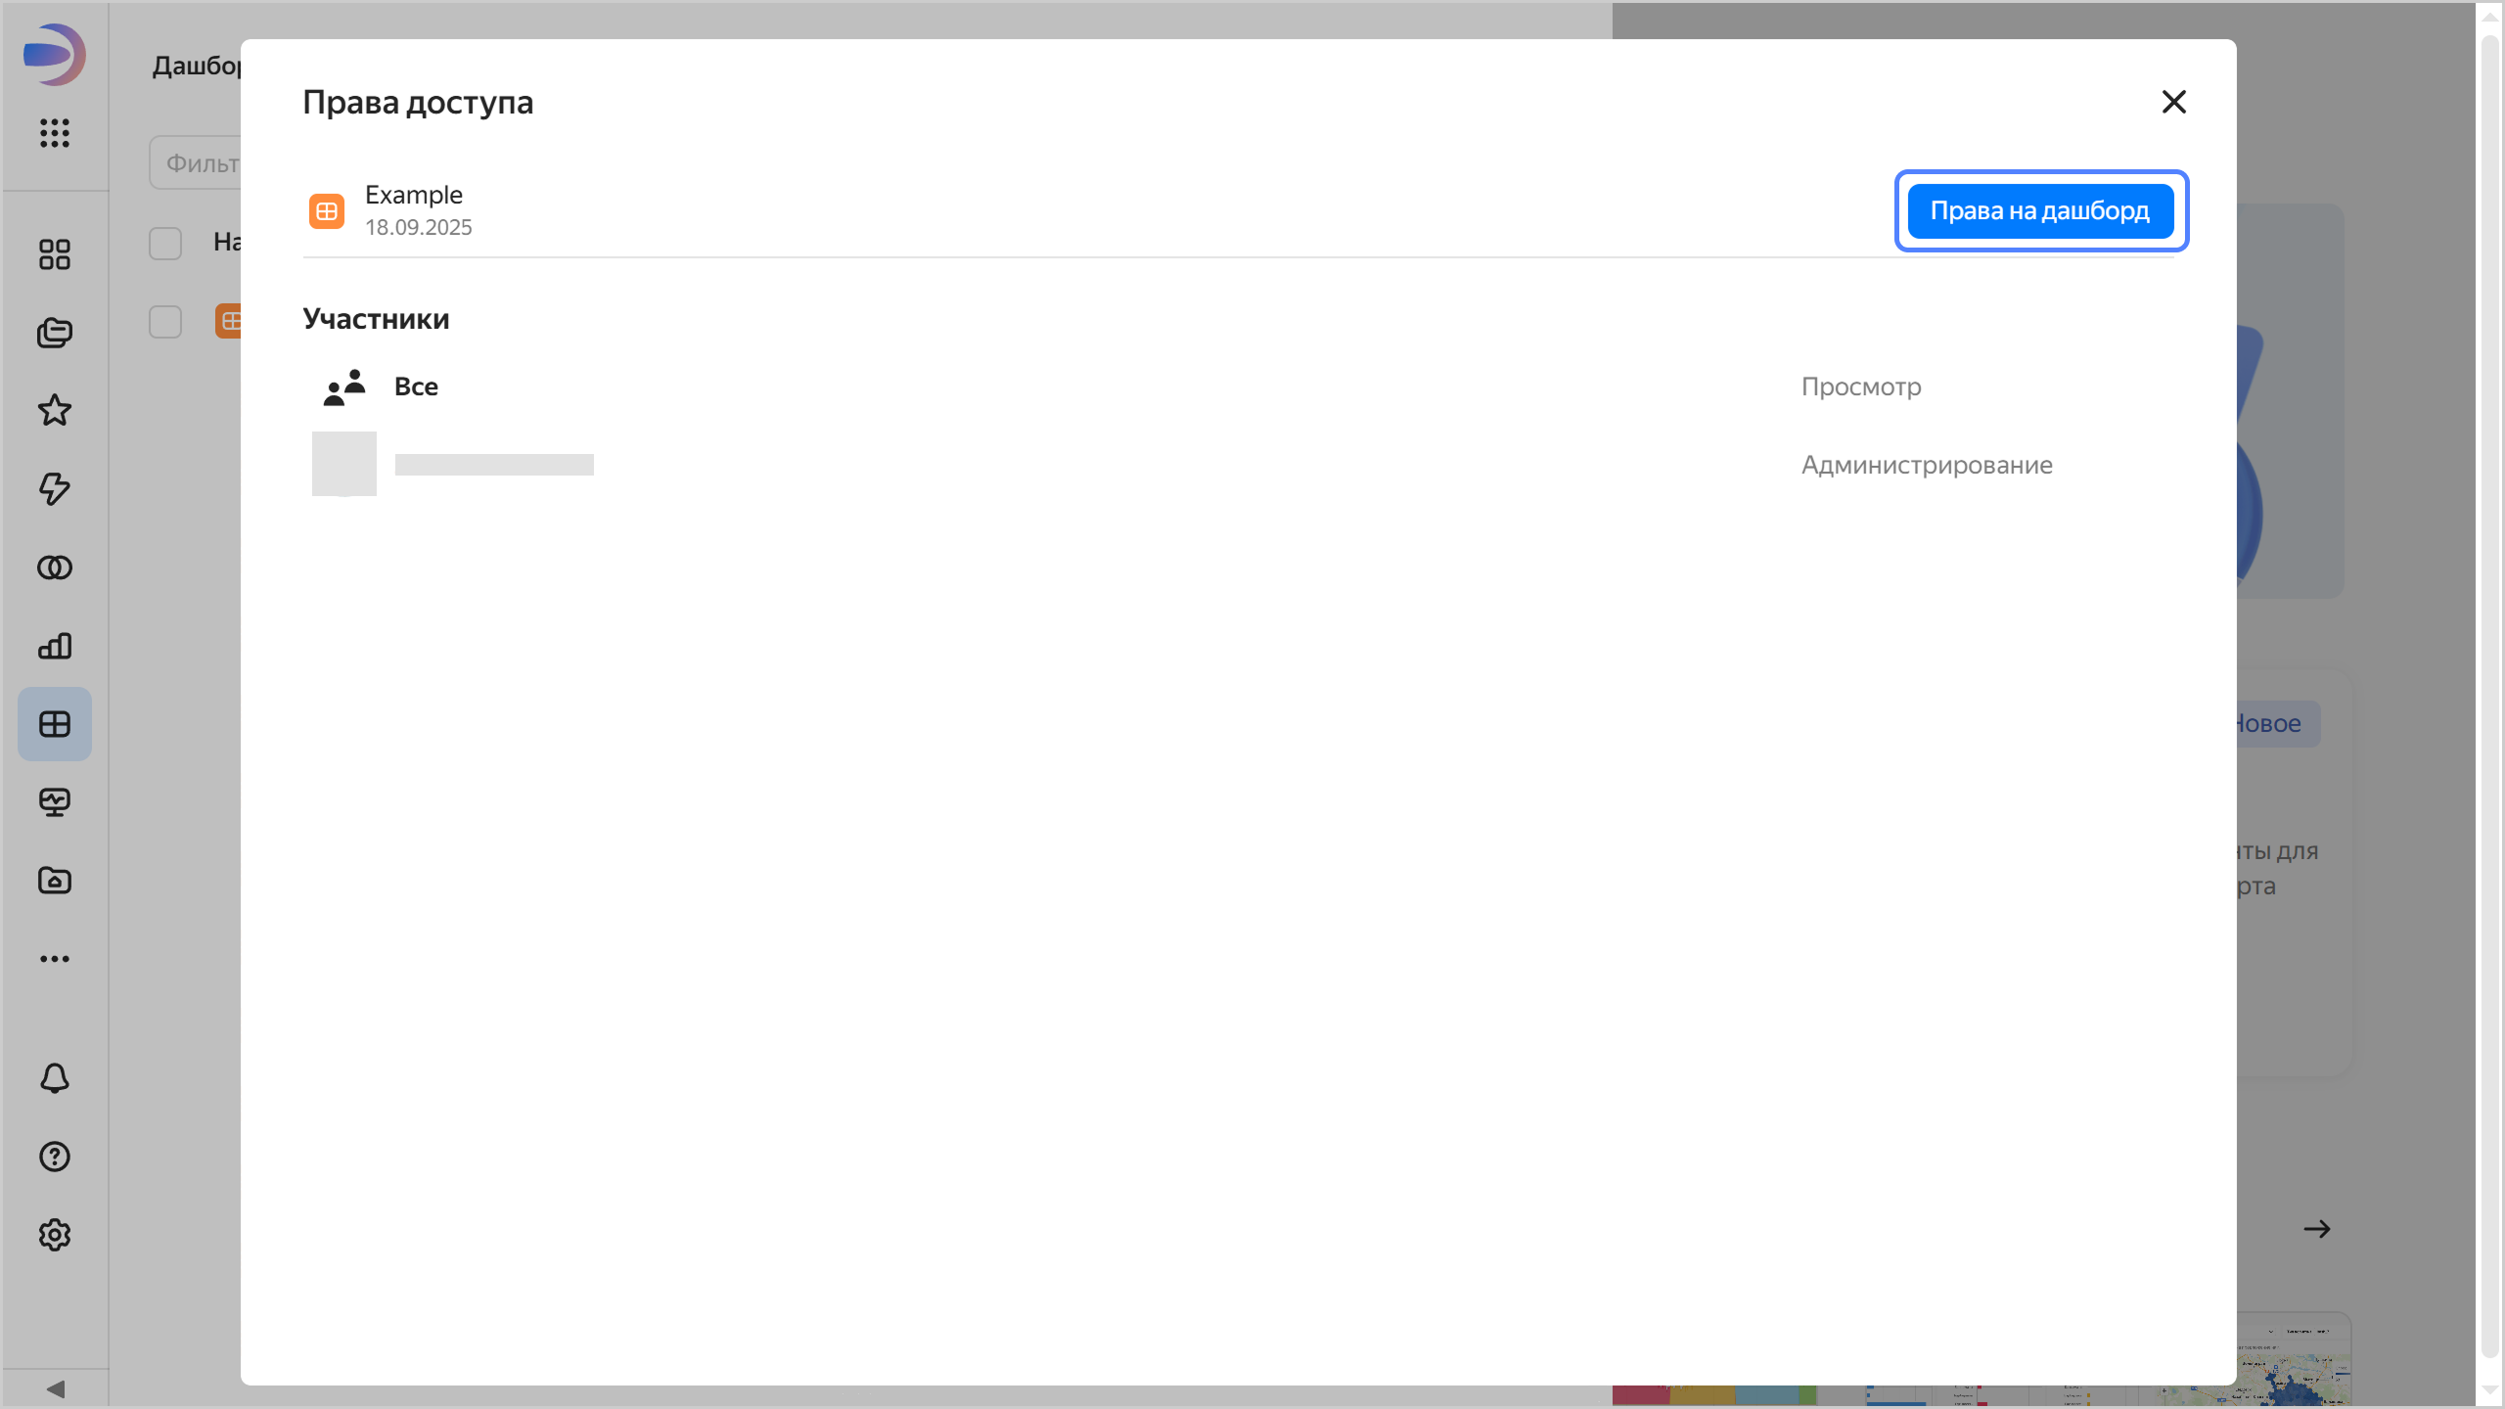The width and height of the screenshot is (2505, 1409).
Task: Open charts bar icon in sidebar
Action: (55, 646)
